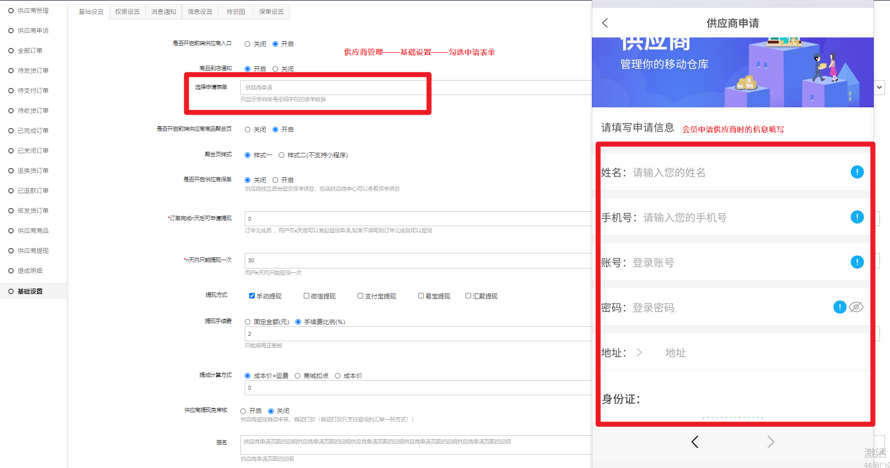This screenshot has width=890, height=468.
Task: Select 成本价 calculation method
Action: 338,376
